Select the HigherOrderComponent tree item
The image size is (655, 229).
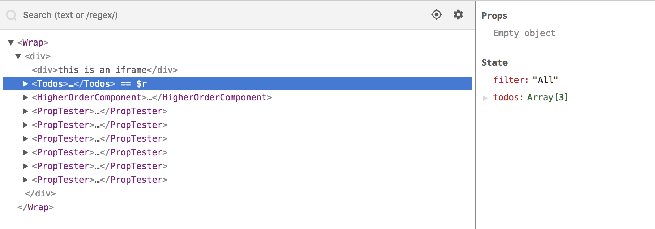pyautogui.click(x=152, y=97)
